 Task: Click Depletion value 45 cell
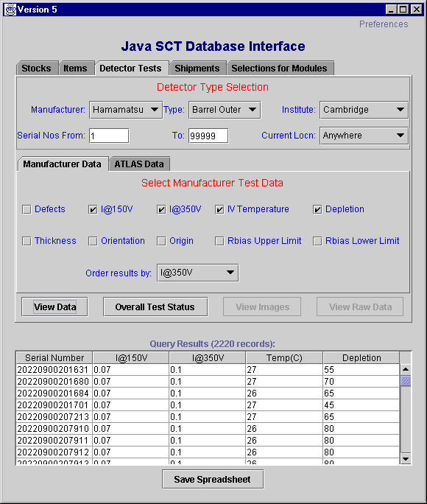361,405
